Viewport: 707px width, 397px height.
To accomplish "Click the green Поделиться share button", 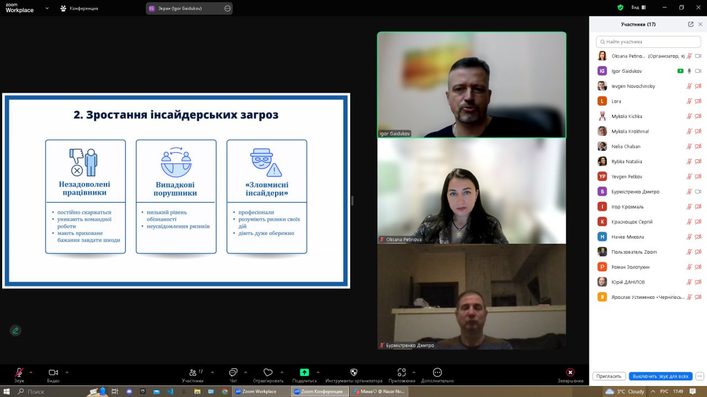I will [x=304, y=375].
